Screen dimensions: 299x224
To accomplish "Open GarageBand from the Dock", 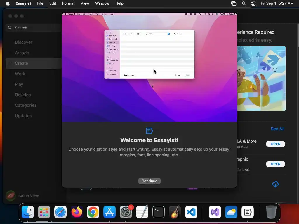I will click(175, 212).
